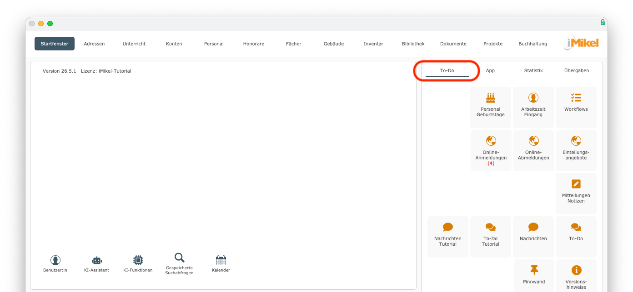Viewport: 633px width, 292px height.
Task: Switch to the Übergaben tab
Action: (577, 71)
